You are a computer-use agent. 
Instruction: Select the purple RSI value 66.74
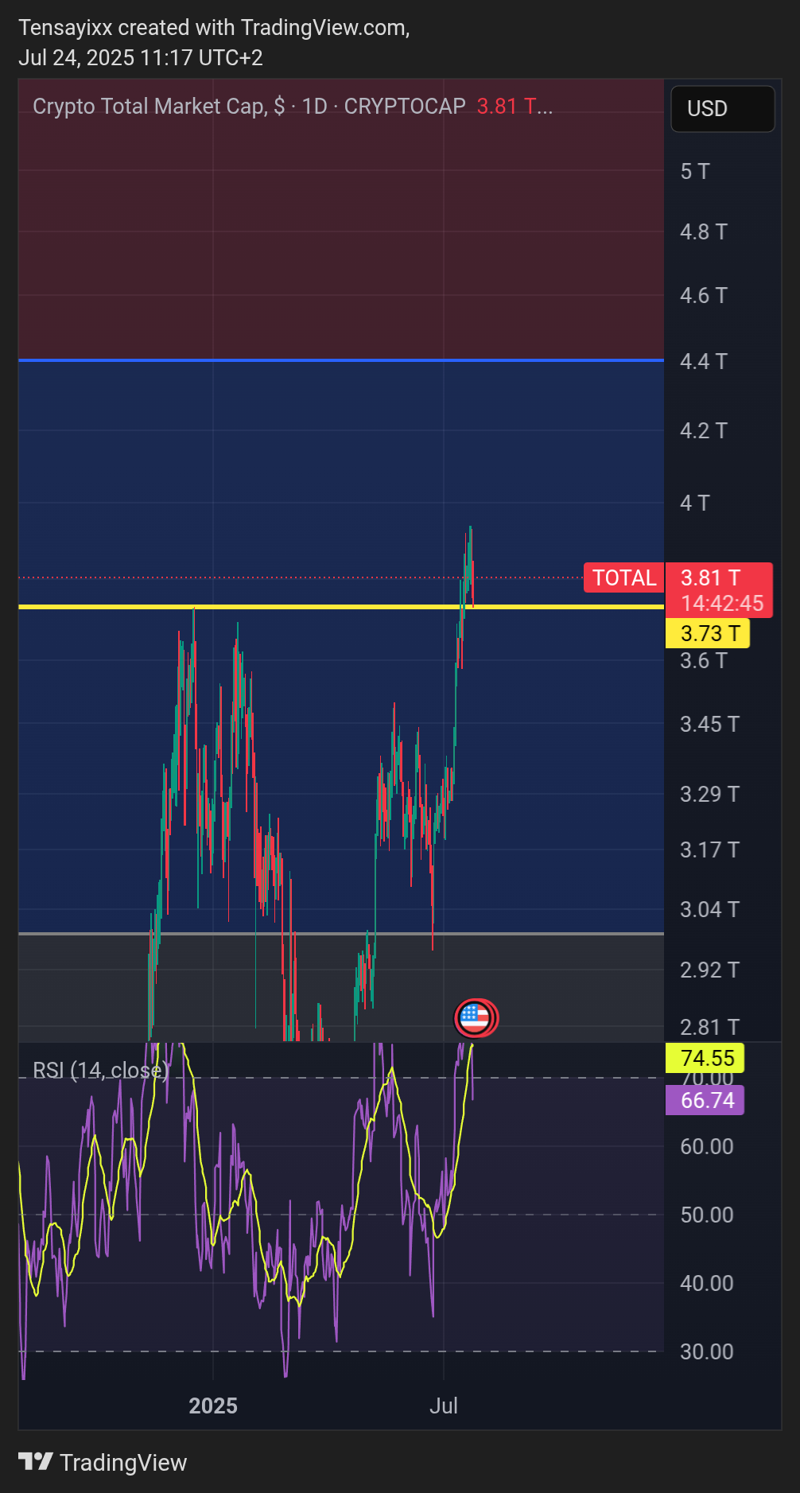(705, 1100)
